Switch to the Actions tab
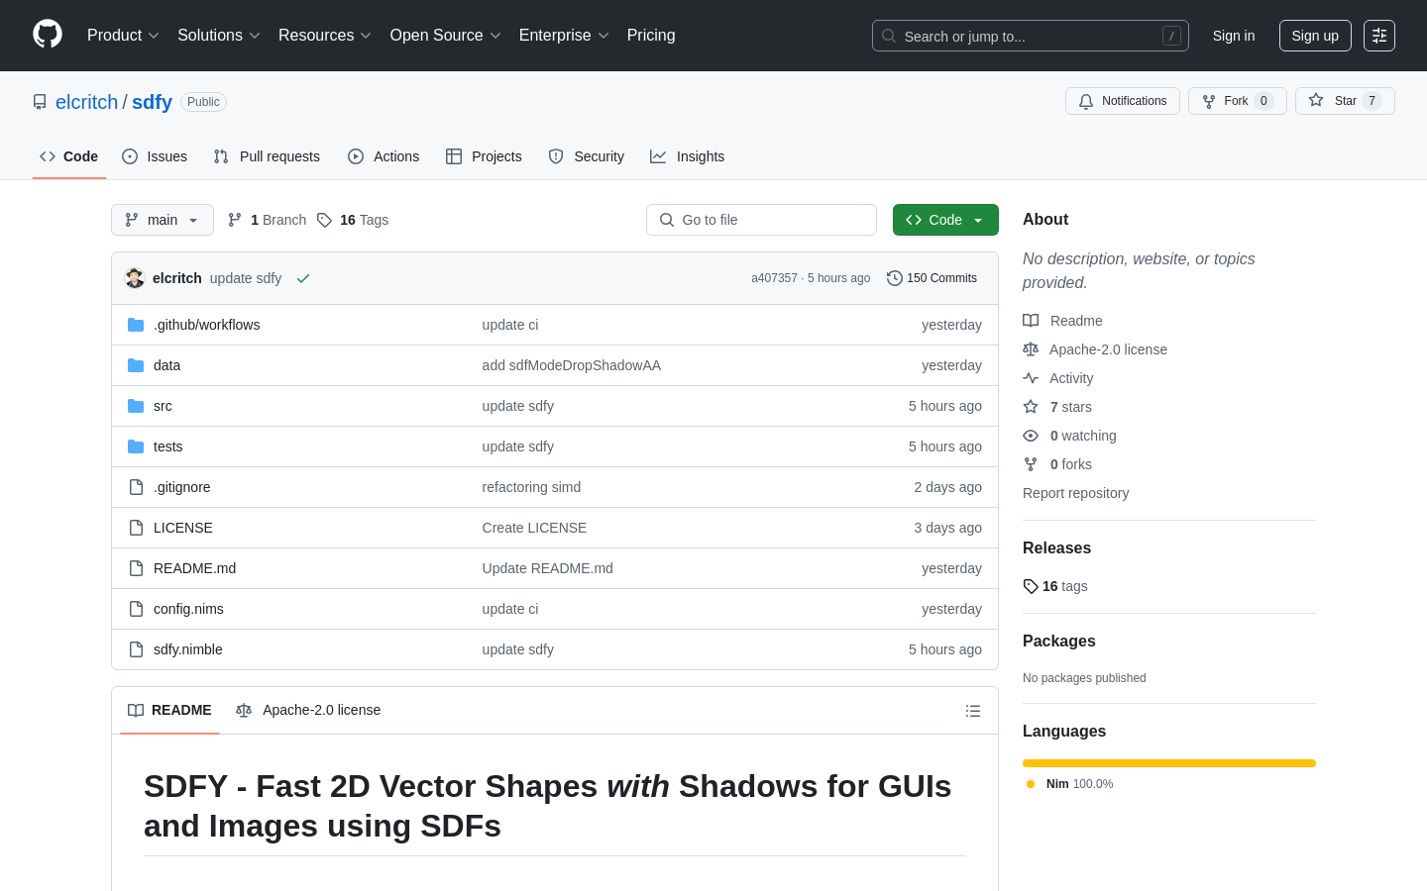This screenshot has height=891, width=1427. pos(384,156)
